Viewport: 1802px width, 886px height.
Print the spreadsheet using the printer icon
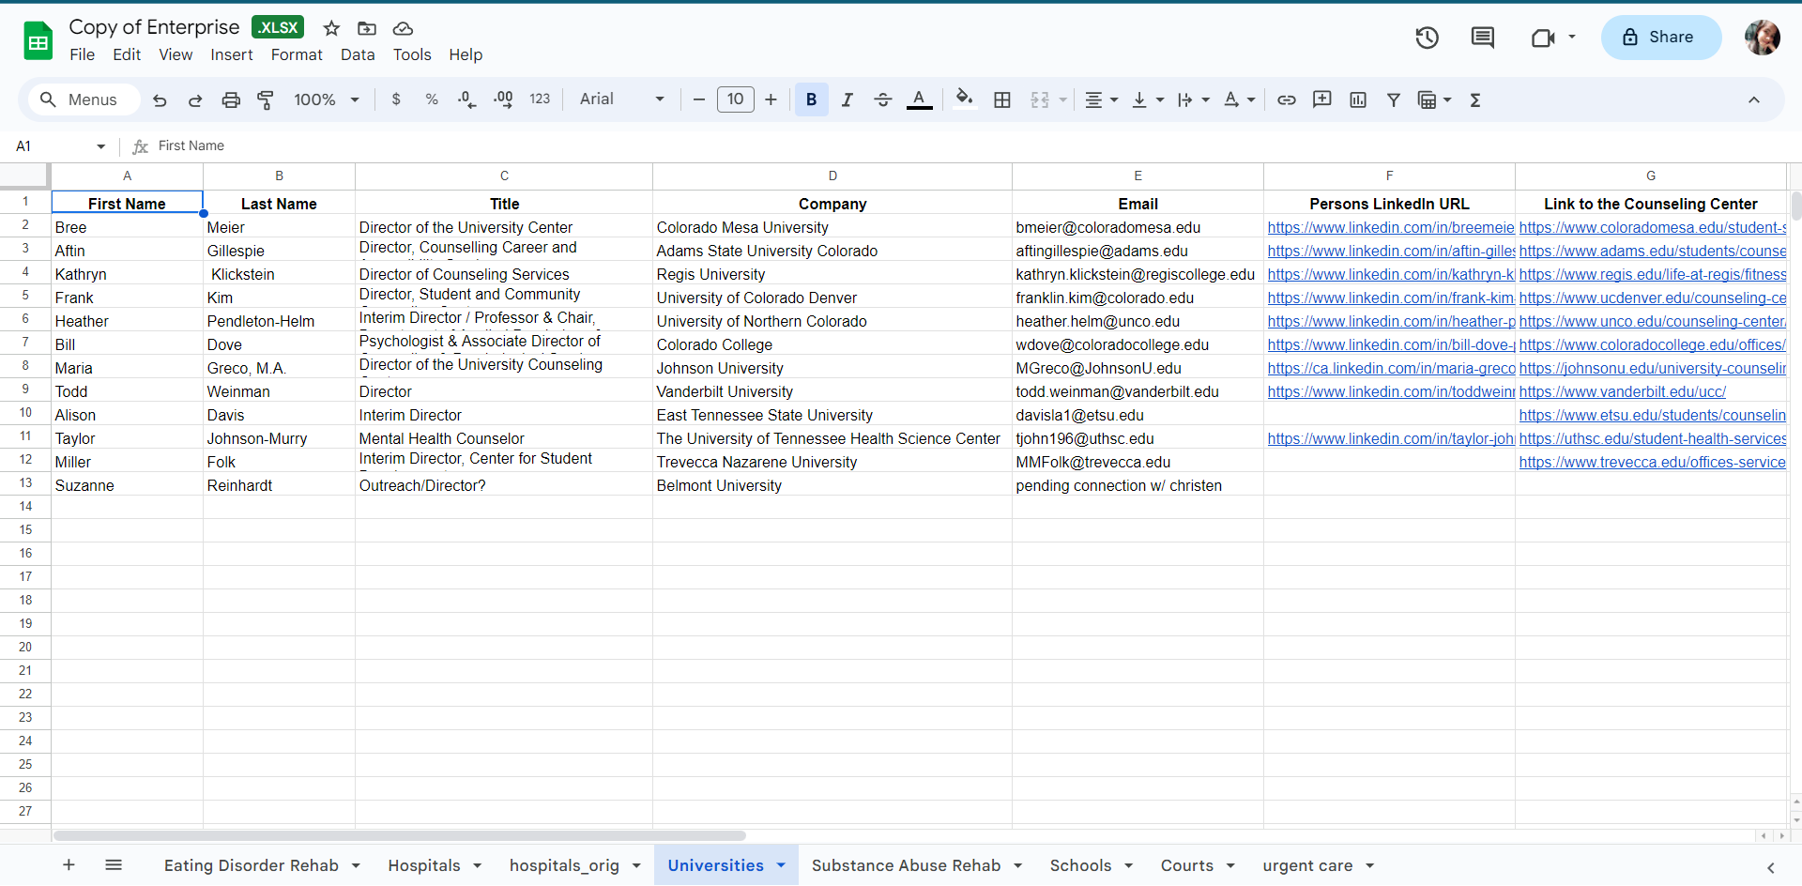click(x=231, y=99)
